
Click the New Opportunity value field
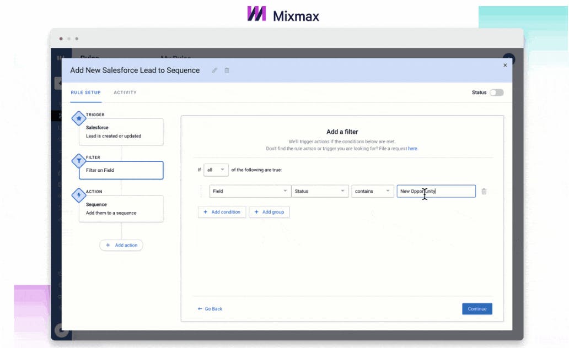point(436,191)
